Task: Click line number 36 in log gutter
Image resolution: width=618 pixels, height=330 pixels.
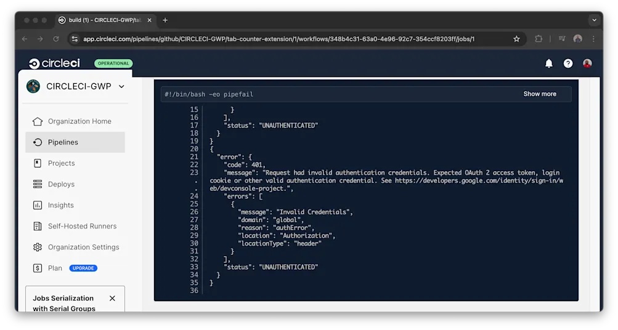Action: 194,291
